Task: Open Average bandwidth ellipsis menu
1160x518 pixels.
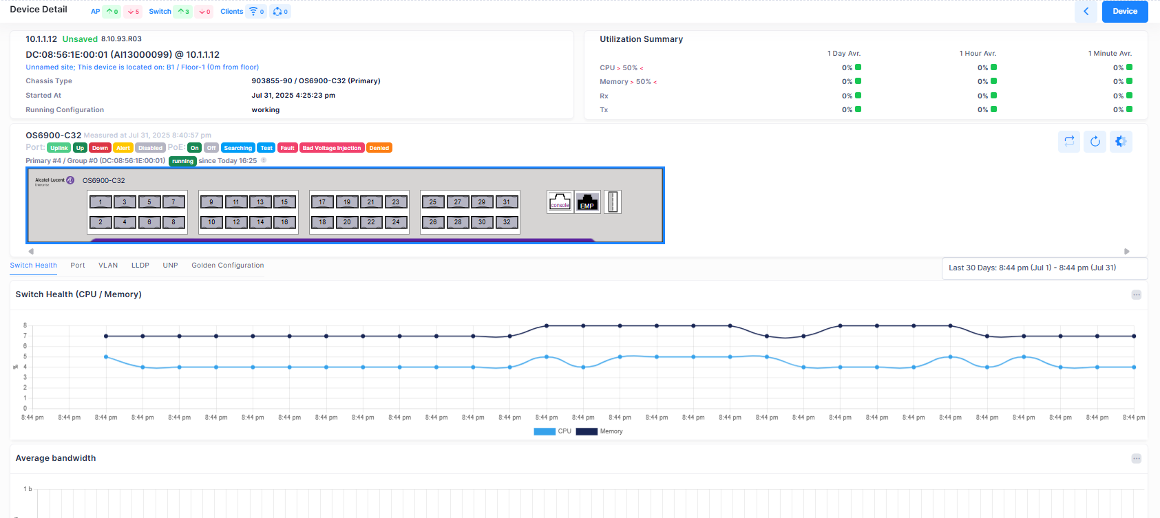Action: point(1136,459)
